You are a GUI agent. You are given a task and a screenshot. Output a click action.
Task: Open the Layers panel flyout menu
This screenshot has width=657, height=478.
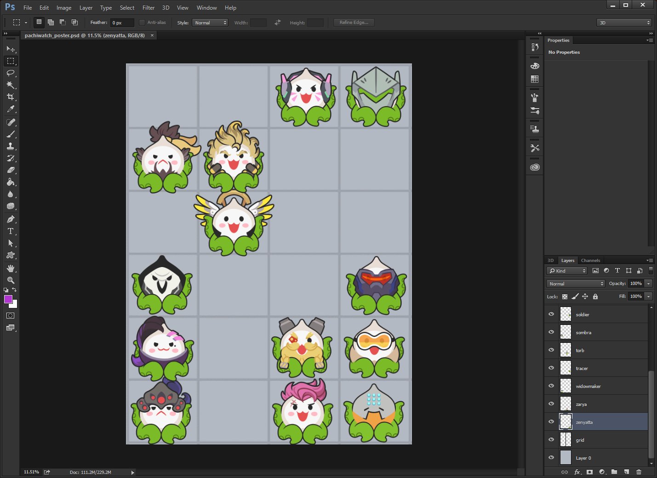(x=650, y=261)
